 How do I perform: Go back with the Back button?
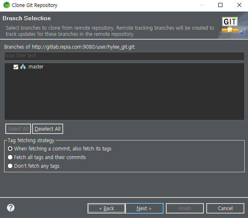pyautogui.click(x=106, y=209)
